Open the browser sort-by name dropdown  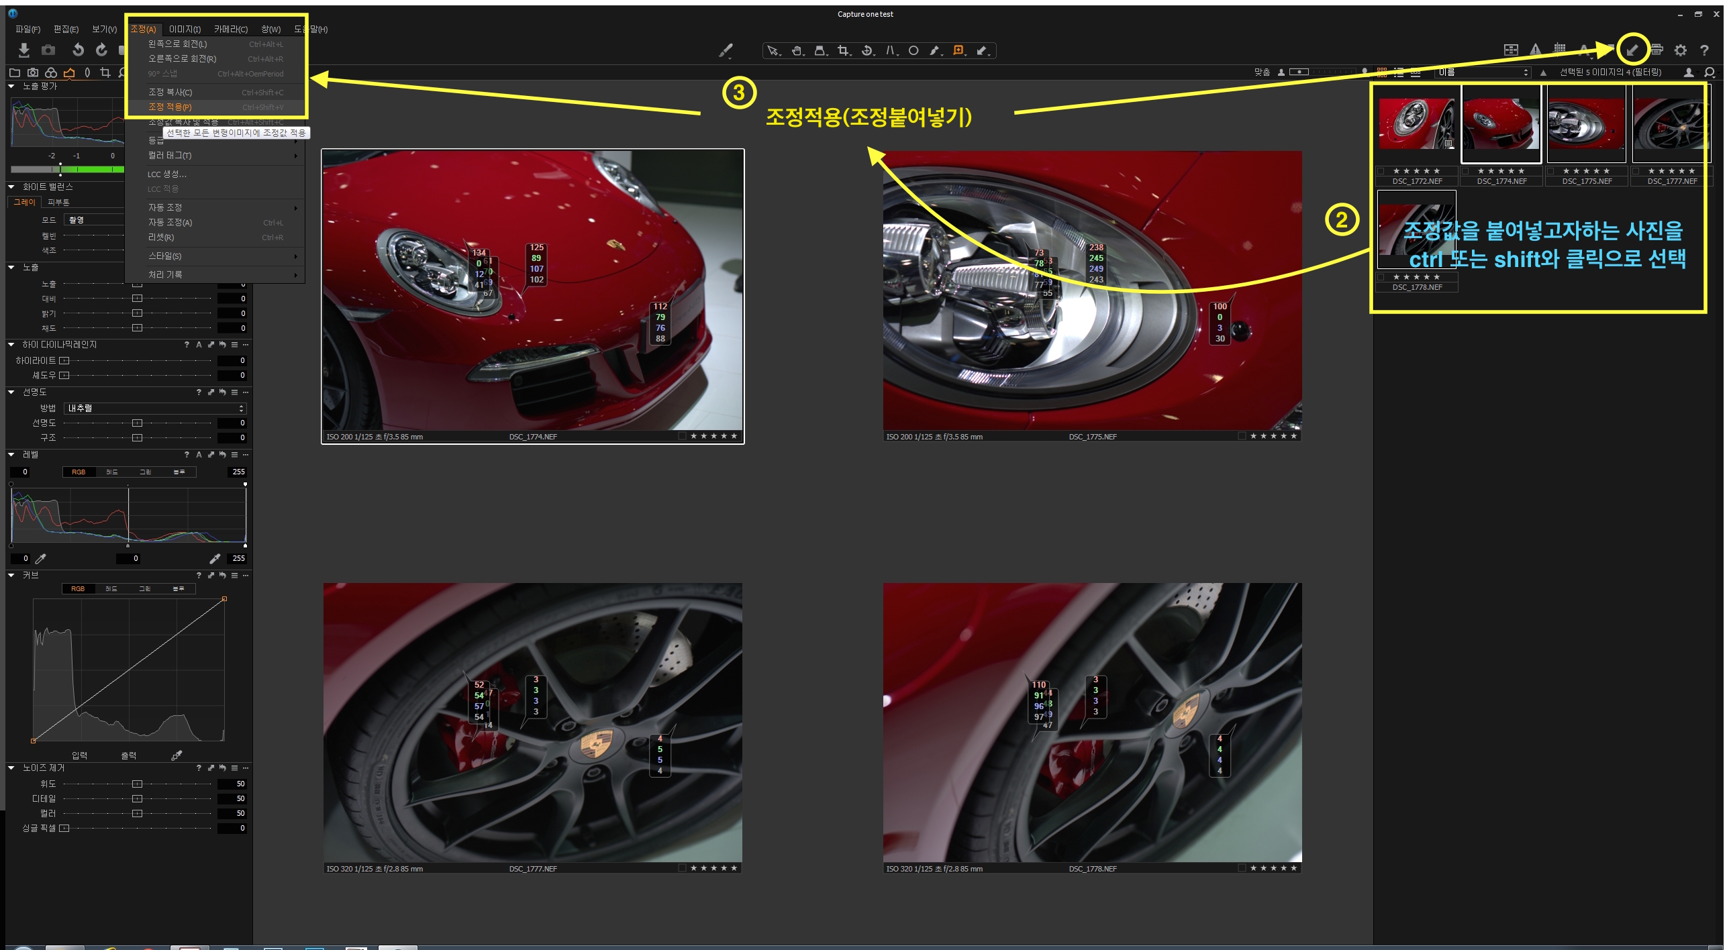pos(1483,72)
